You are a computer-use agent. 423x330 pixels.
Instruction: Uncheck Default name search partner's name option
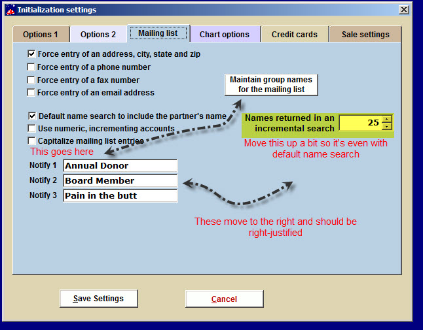coord(31,116)
